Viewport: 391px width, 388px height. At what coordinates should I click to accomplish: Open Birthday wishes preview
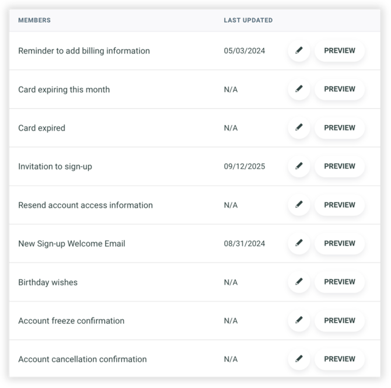click(340, 282)
